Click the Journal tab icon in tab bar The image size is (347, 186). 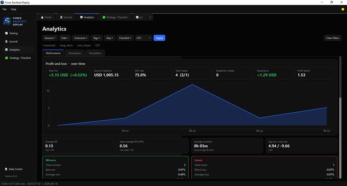pos(61,17)
